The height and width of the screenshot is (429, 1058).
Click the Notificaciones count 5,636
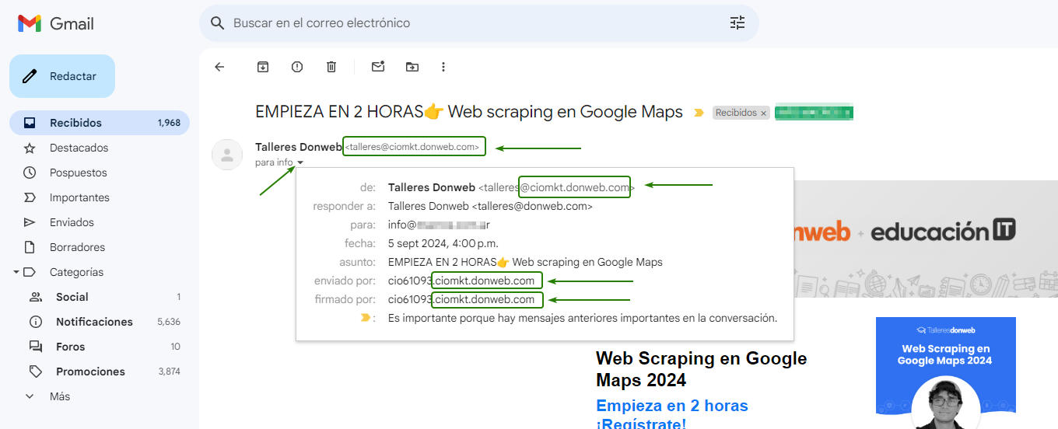coord(169,322)
